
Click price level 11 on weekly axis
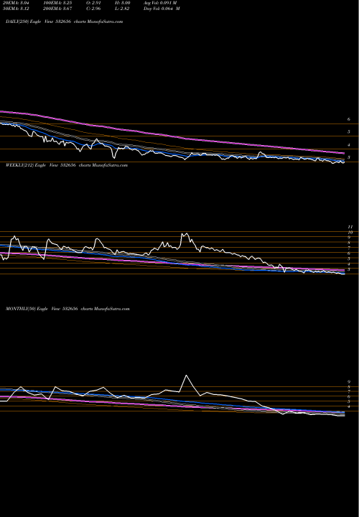point(350,227)
